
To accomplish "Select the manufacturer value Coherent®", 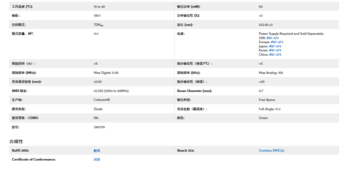I will tap(102, 100).
